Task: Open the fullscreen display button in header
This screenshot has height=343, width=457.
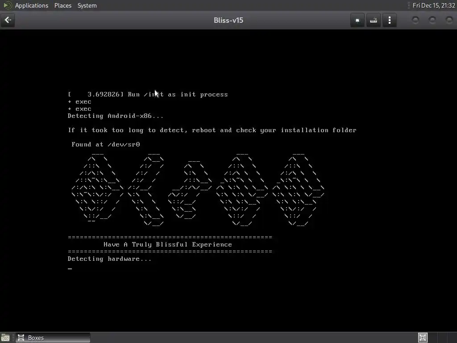Action: tap(357, 21)
